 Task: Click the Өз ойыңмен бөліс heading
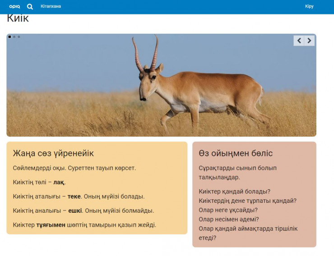coord(236,153)
